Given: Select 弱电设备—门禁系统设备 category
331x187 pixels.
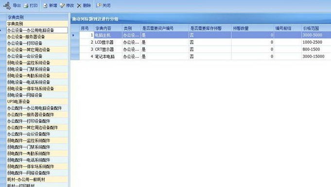Looking at the screenshot, I should tap(37, 69).
